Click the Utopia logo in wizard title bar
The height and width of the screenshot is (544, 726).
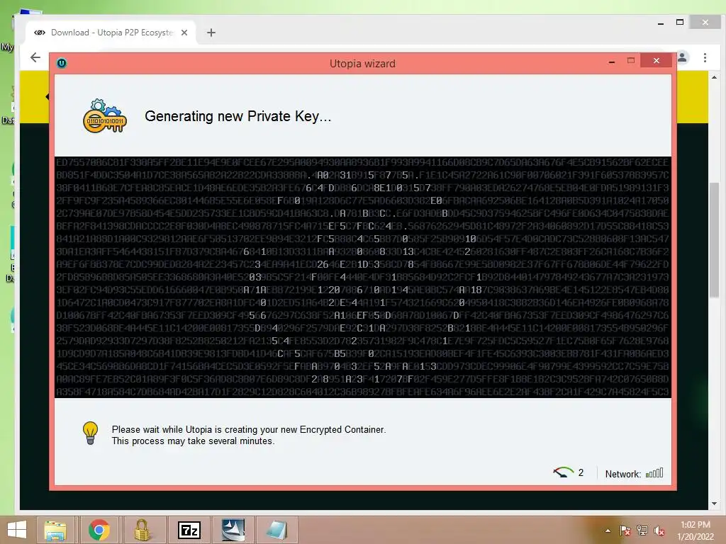62,63
